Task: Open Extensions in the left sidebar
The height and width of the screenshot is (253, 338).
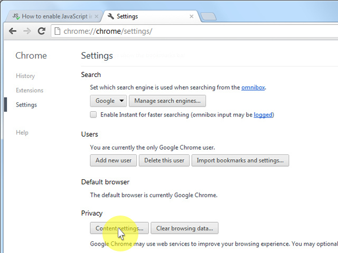Action: (30, 90)
